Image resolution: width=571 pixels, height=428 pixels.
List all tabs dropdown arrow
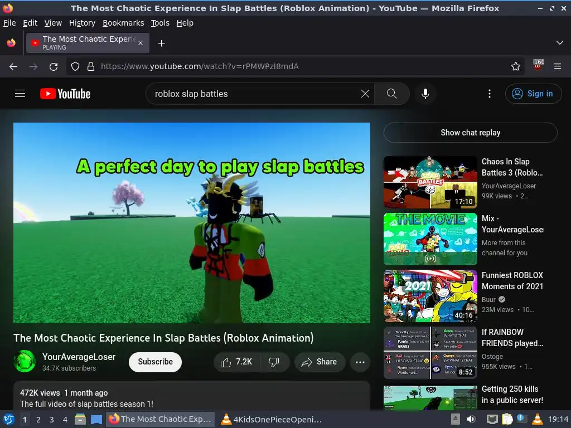pos(560,43)
